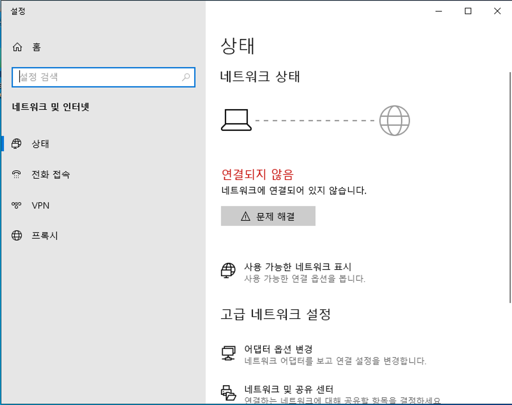The height and width of the screenshot is (405, 512).
Task: Click the 네트워크 및 공유 센터 printer icon
Action: pyautogui.click(x=228, y=393)
